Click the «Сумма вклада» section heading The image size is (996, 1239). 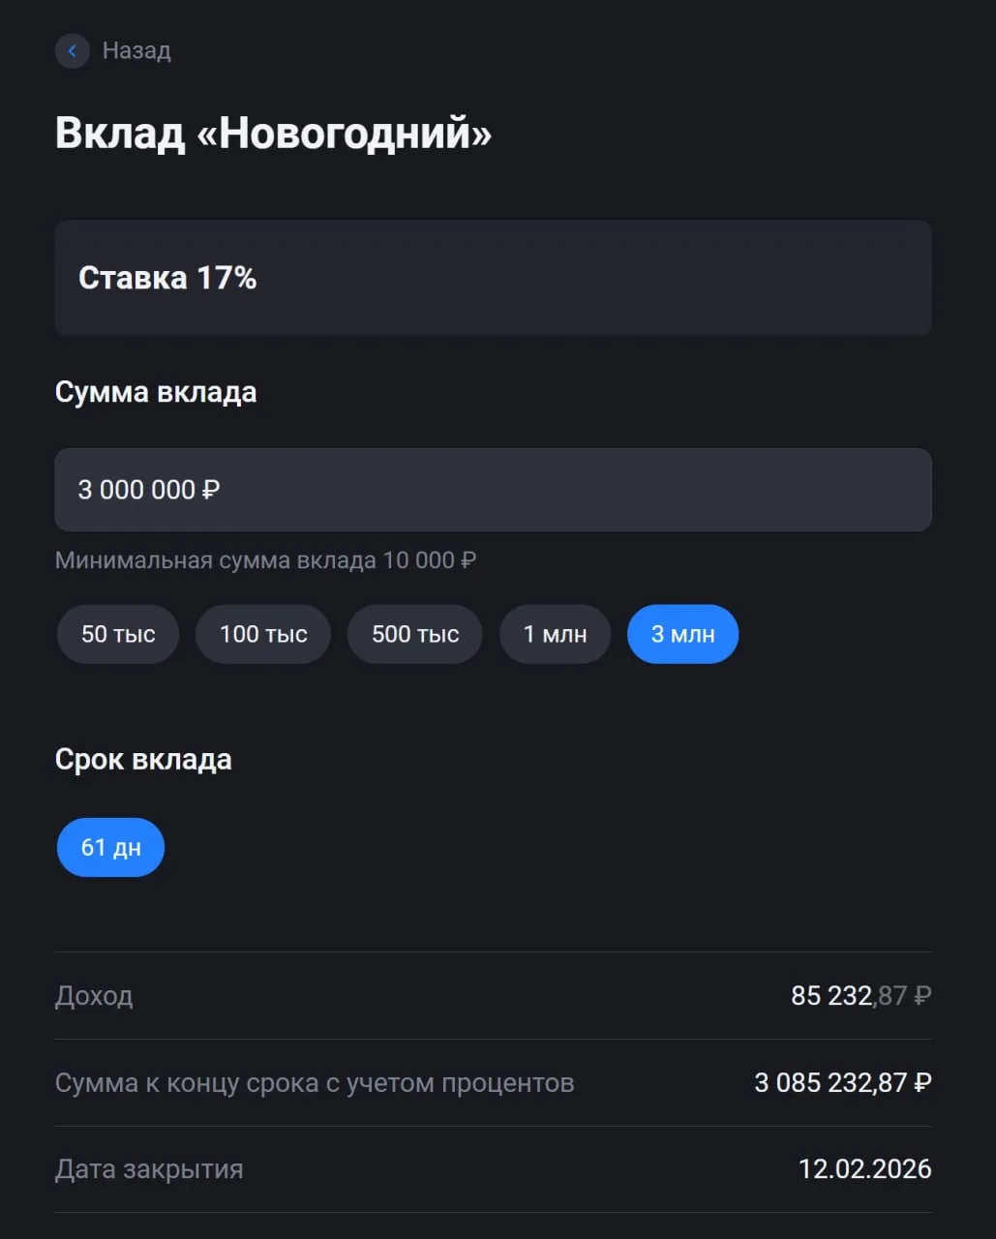[x=156, y=392]
